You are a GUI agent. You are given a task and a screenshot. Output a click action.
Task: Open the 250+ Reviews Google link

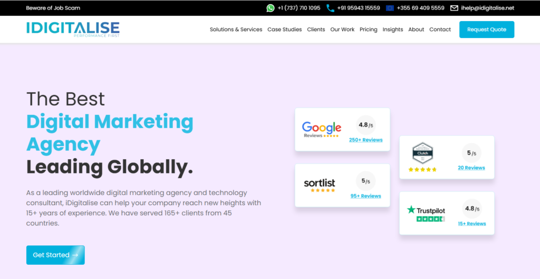click(365, 140)
